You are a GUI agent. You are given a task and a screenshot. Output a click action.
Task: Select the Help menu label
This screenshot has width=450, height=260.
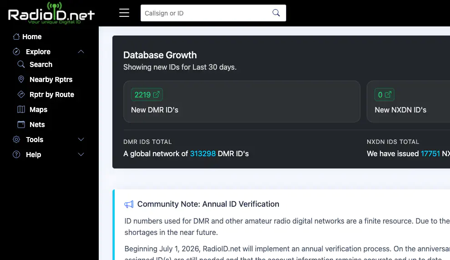click(34, 154)
